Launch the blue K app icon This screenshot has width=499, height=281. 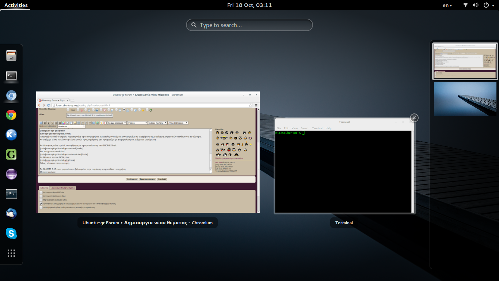tap(11, 135)
